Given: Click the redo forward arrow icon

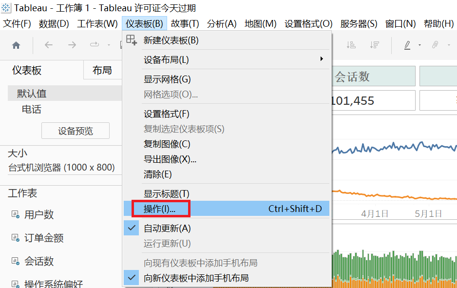Looking at the screenshot, I should point(72,45).
